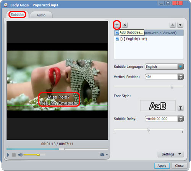Click the Close button

pos(179,166)
